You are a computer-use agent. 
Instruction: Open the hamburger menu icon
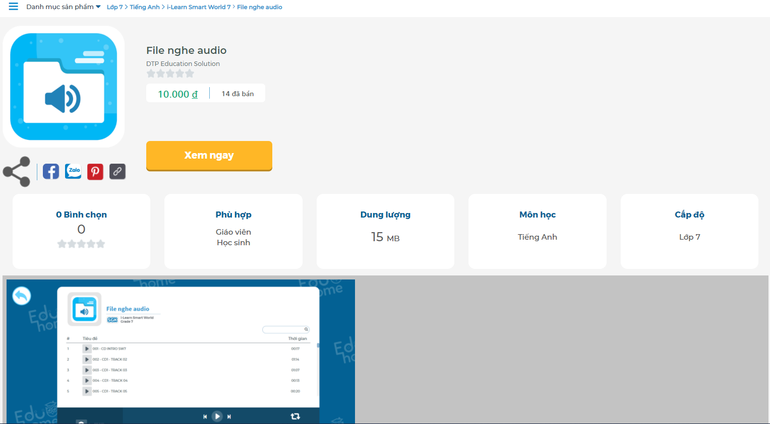14,7
